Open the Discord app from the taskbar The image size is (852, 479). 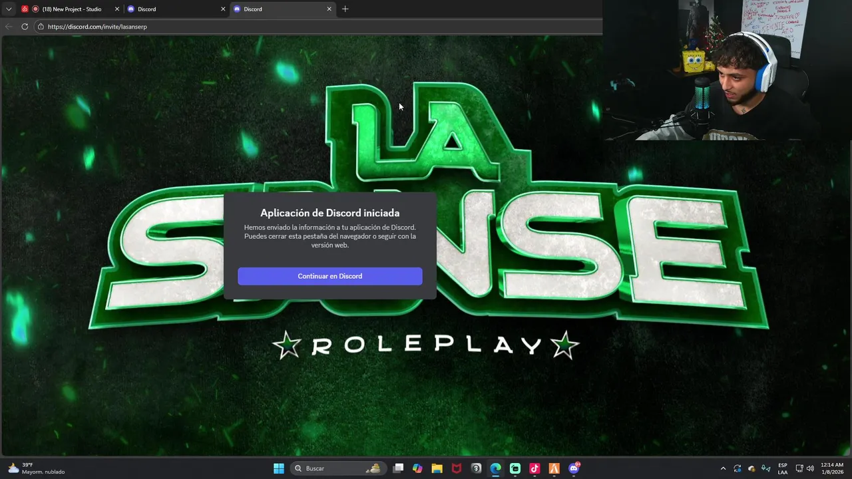(x=574, y=468)
